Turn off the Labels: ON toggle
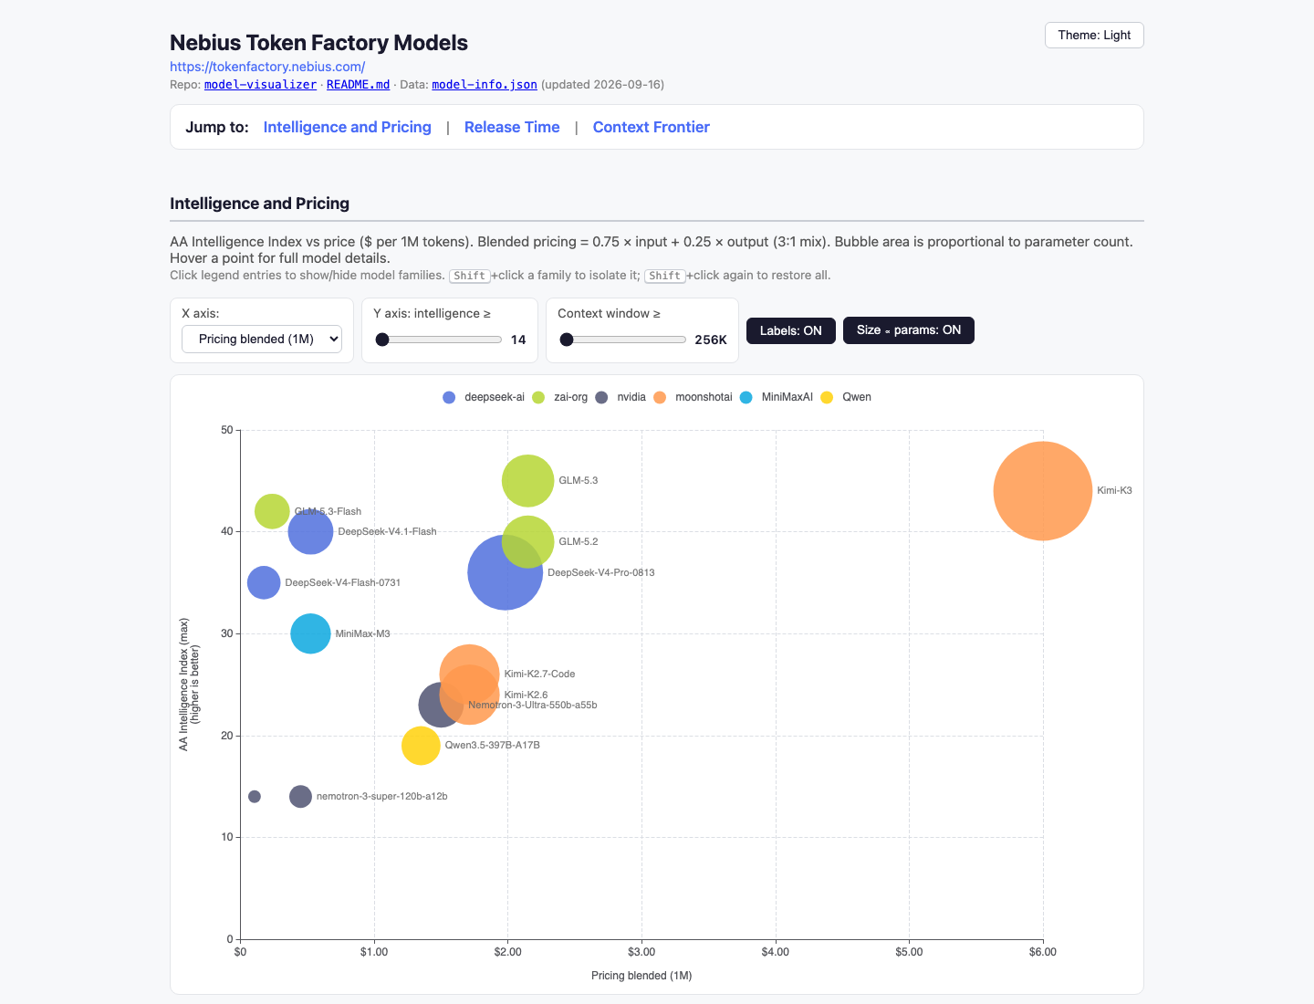Screen dimensions: 1314x1004 click(791, 330)
